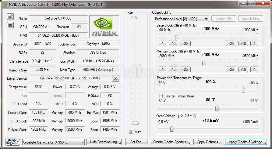Click the Power value 8.70 %
This screenshot has height=149, width=272.
(x=75, y=87)
